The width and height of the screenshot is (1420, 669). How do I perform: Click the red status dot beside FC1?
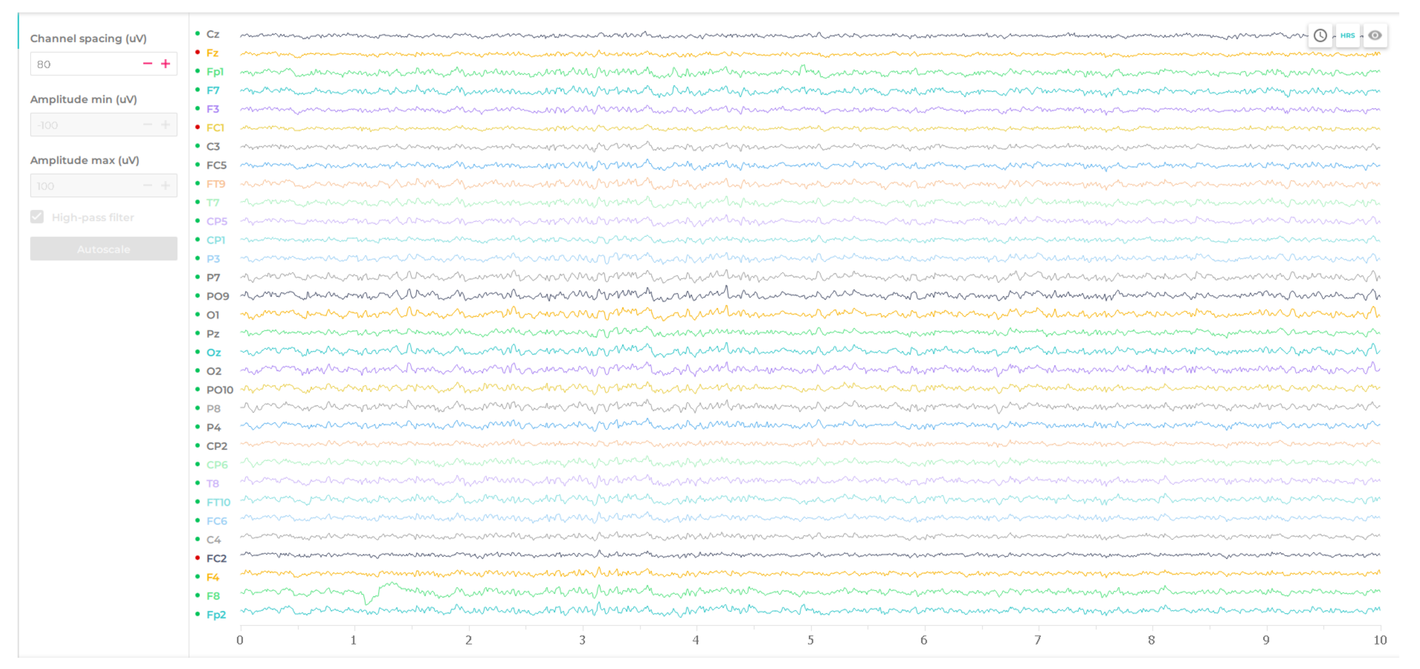pos(197,128)
